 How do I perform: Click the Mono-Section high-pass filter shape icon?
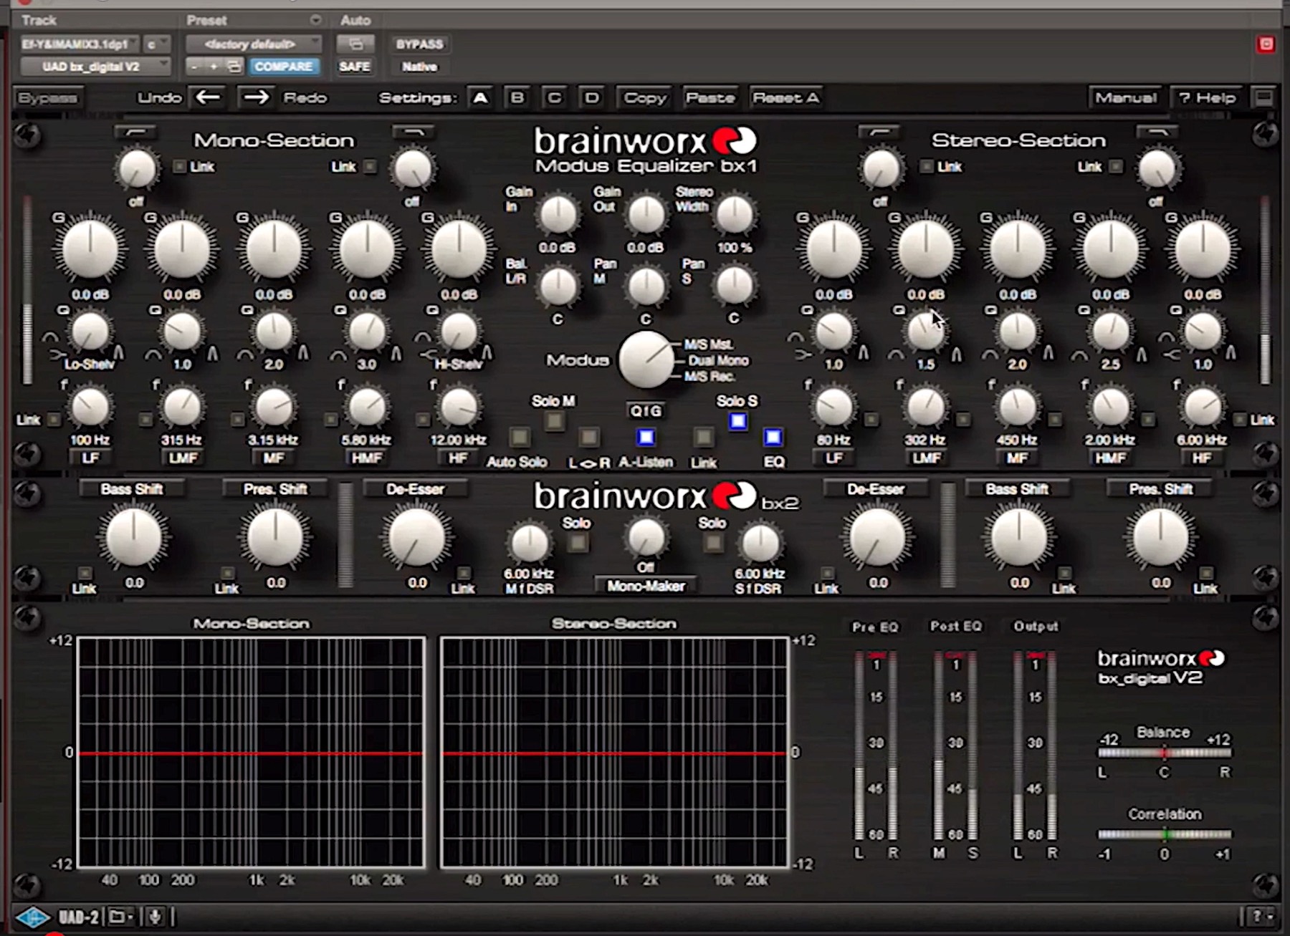[x=135, y=132]
